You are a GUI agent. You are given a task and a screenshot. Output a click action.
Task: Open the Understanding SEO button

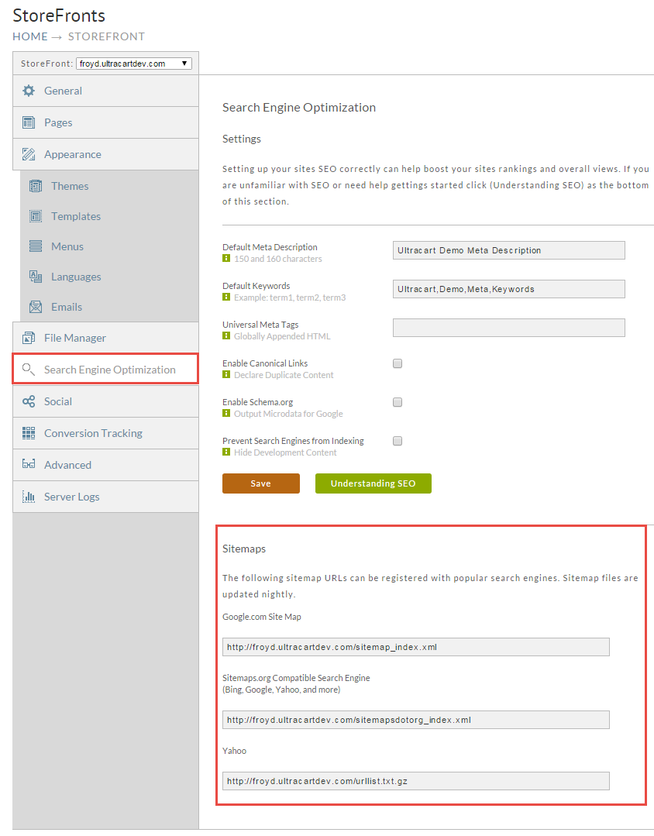(x=373, y=483)
